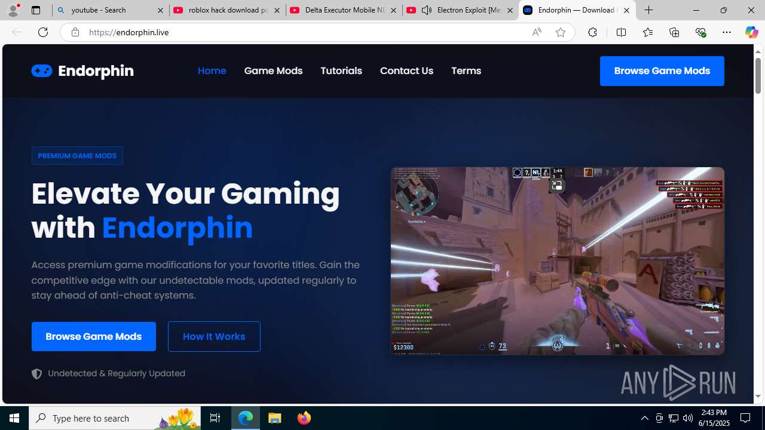Image resolution: width=765 pixels, height=430 pixels.
Task: Click header Browse Game Mods button
Action: click(x=662, y=71)
